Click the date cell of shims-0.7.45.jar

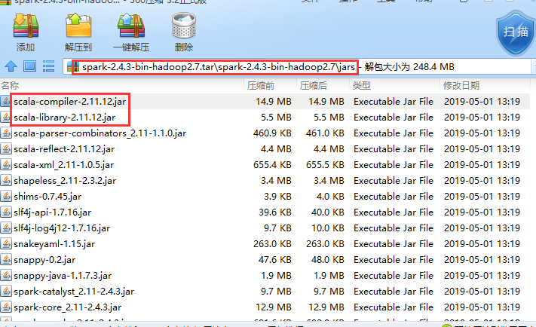click(482, 197)
